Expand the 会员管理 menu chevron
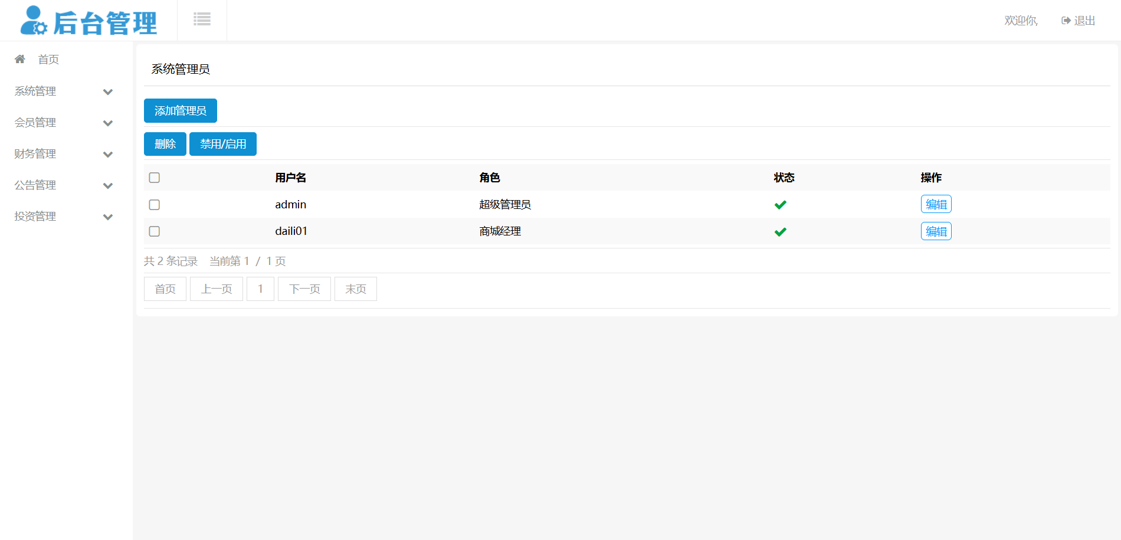This screenshot has width=1121, height=540. coord(108,123)
